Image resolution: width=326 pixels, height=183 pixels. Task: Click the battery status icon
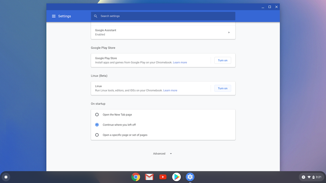click(x=313, y=177)
